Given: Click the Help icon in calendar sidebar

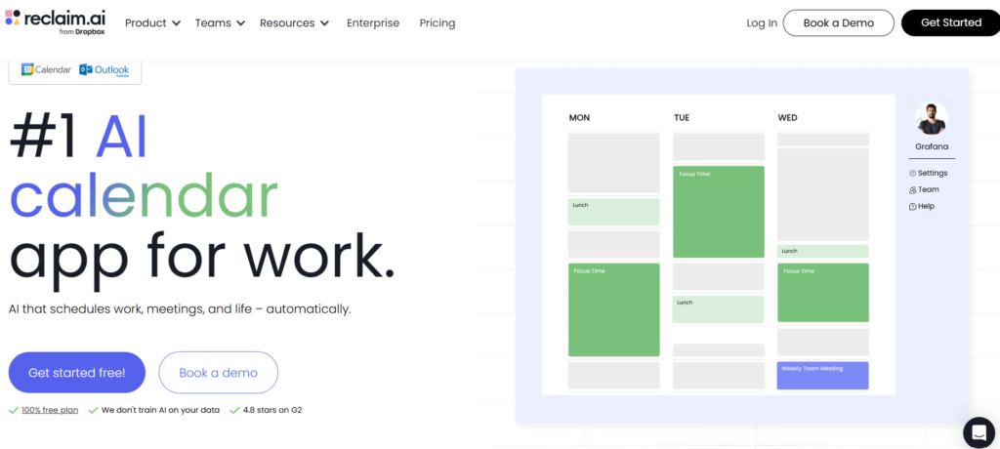Looking at the screenshot, I should 912,207.
